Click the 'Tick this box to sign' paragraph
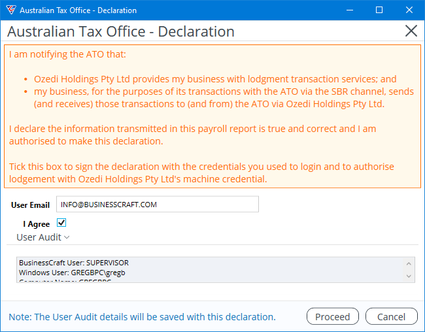 click(201, 173)
